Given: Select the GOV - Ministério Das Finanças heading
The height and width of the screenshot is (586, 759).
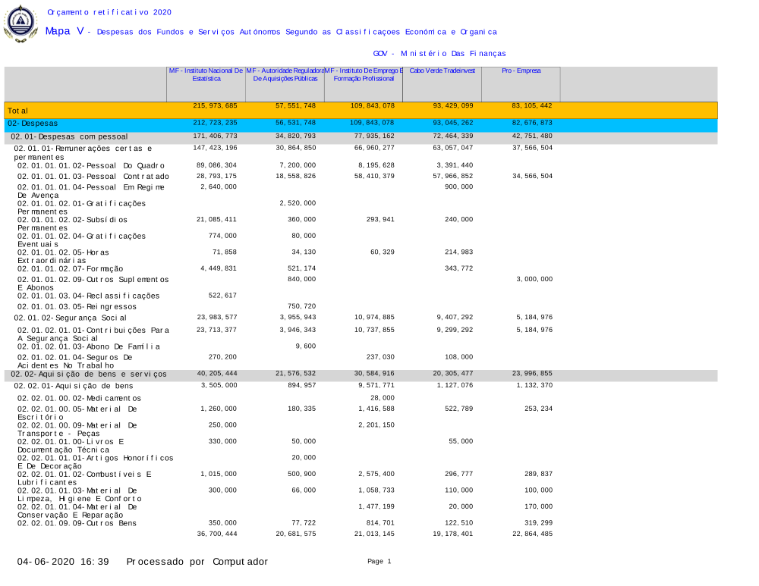Looking at the screenshot, I should coord(439,54).
